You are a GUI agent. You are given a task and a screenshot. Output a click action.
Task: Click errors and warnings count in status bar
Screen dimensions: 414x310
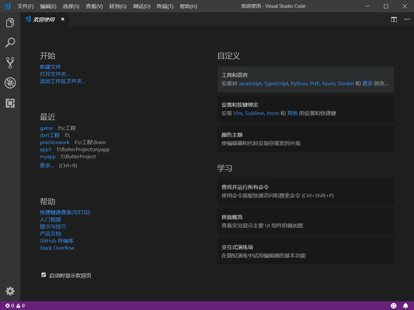(x=15, y=305)
